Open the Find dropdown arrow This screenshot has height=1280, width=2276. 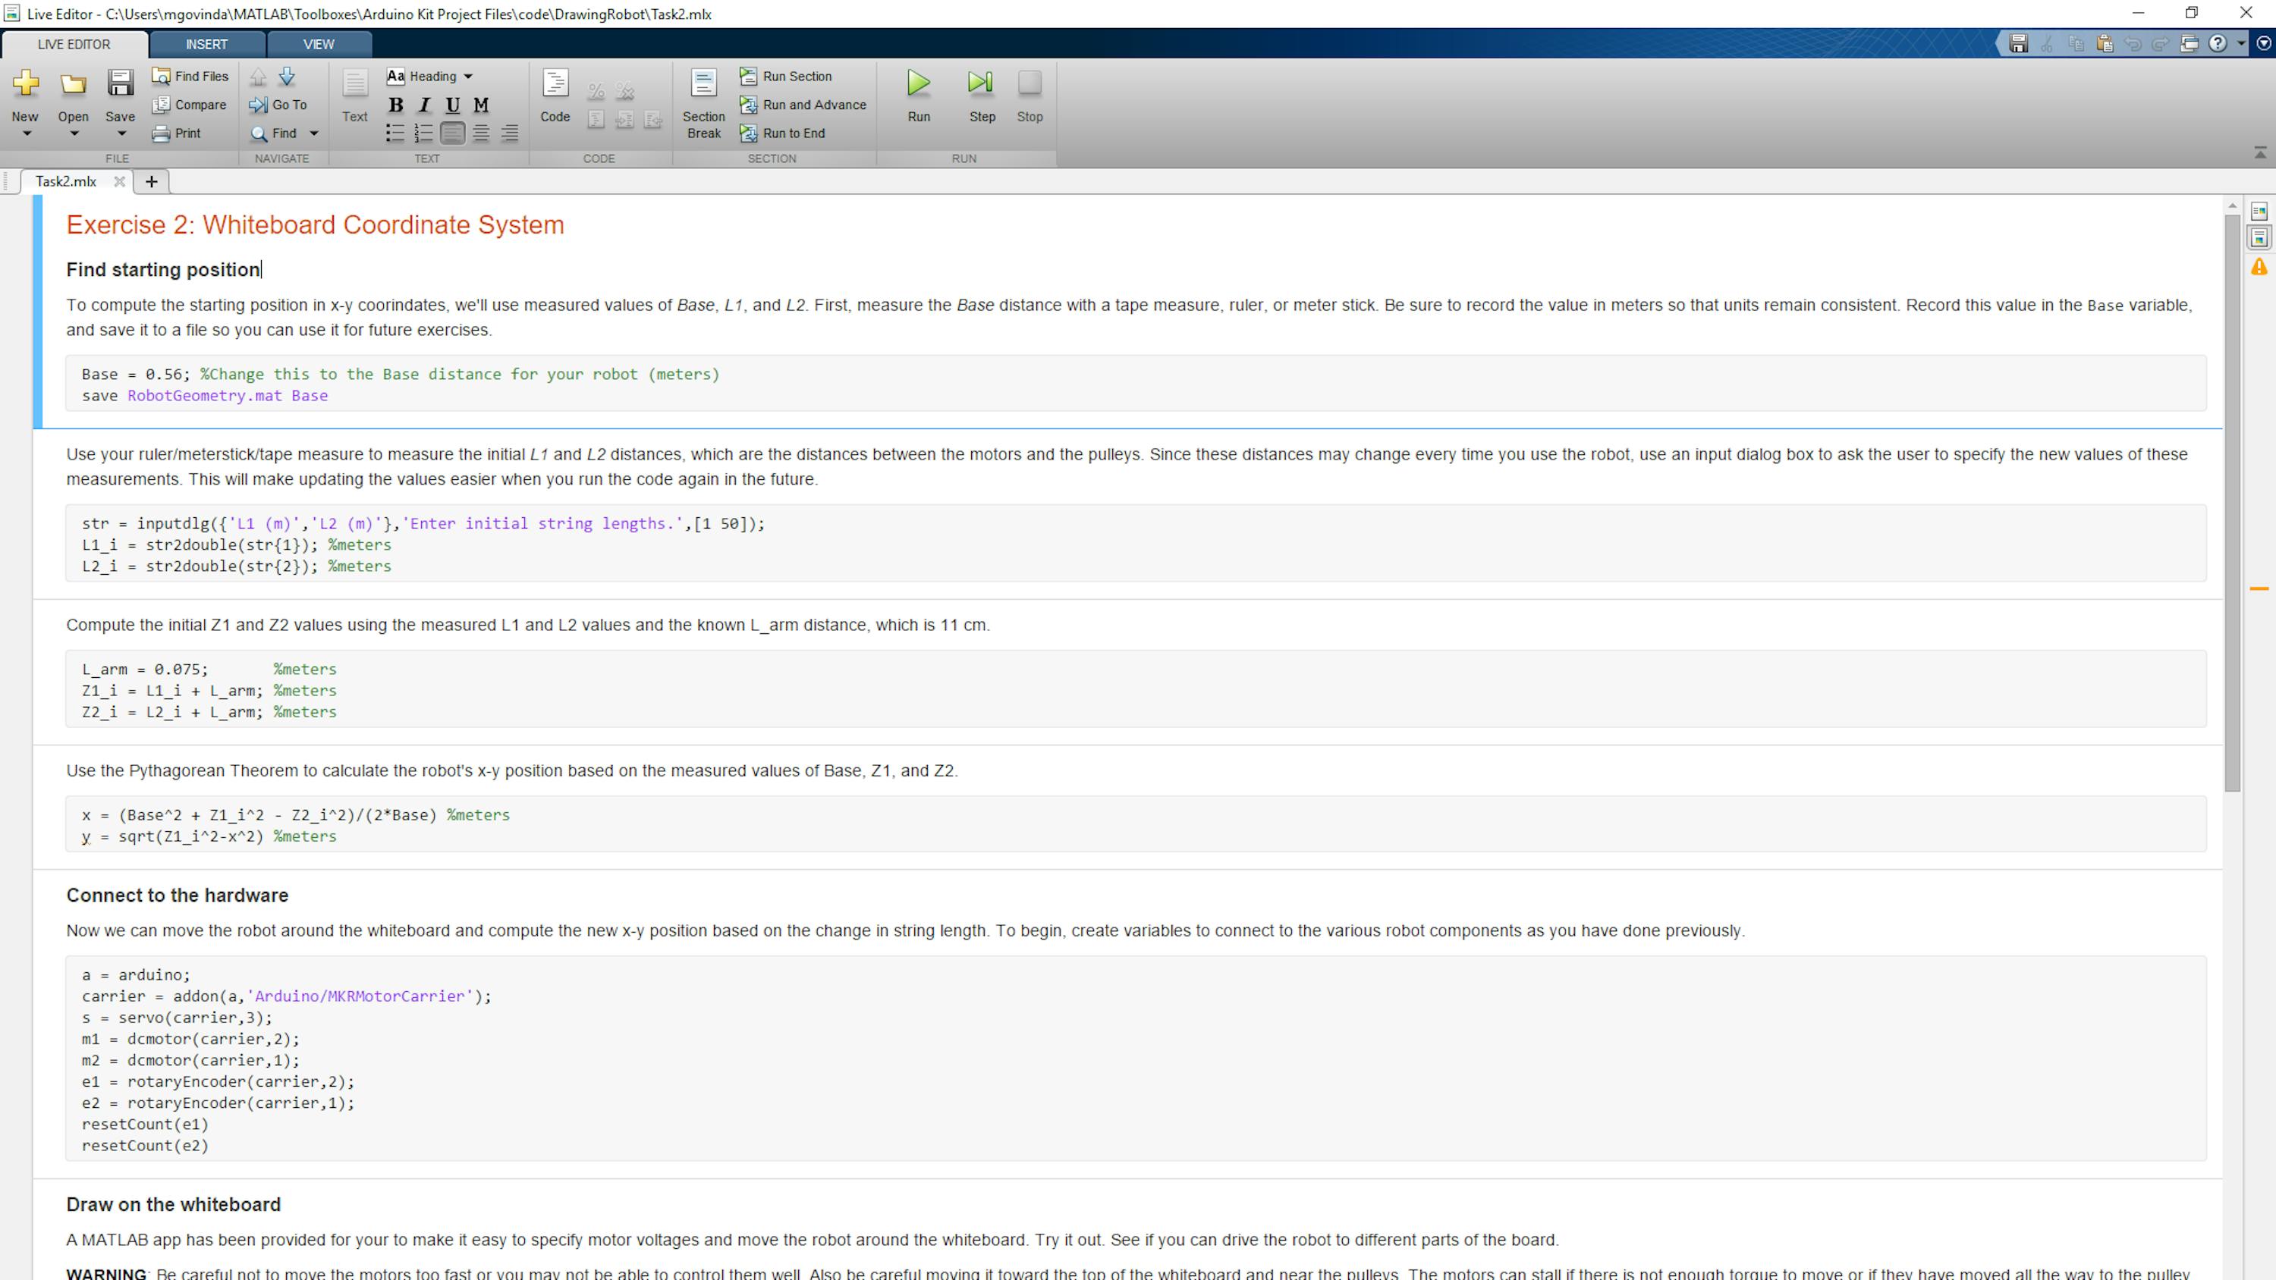pos(313,133)
